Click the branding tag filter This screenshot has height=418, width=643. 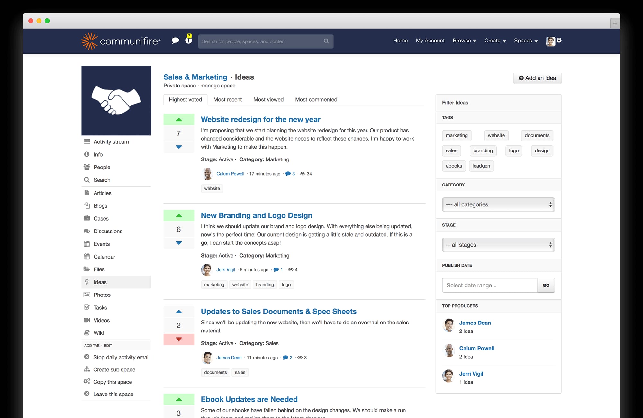pos(483,151)
